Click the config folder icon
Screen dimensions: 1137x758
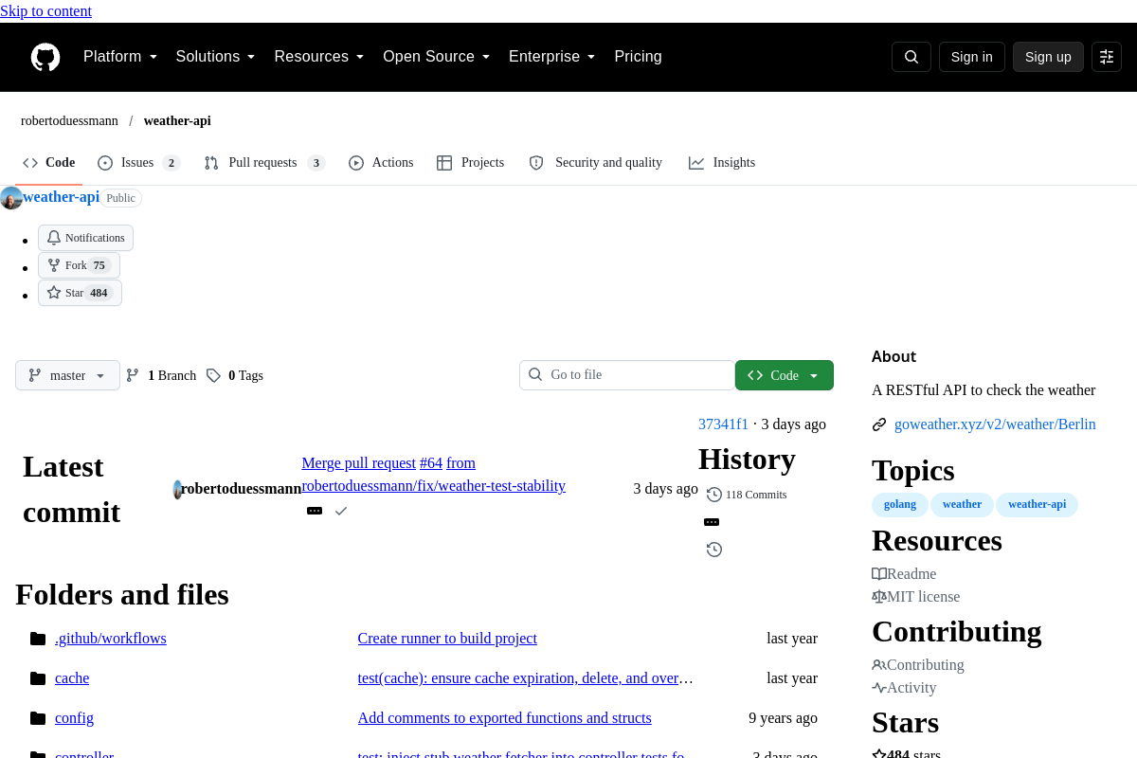38,718
